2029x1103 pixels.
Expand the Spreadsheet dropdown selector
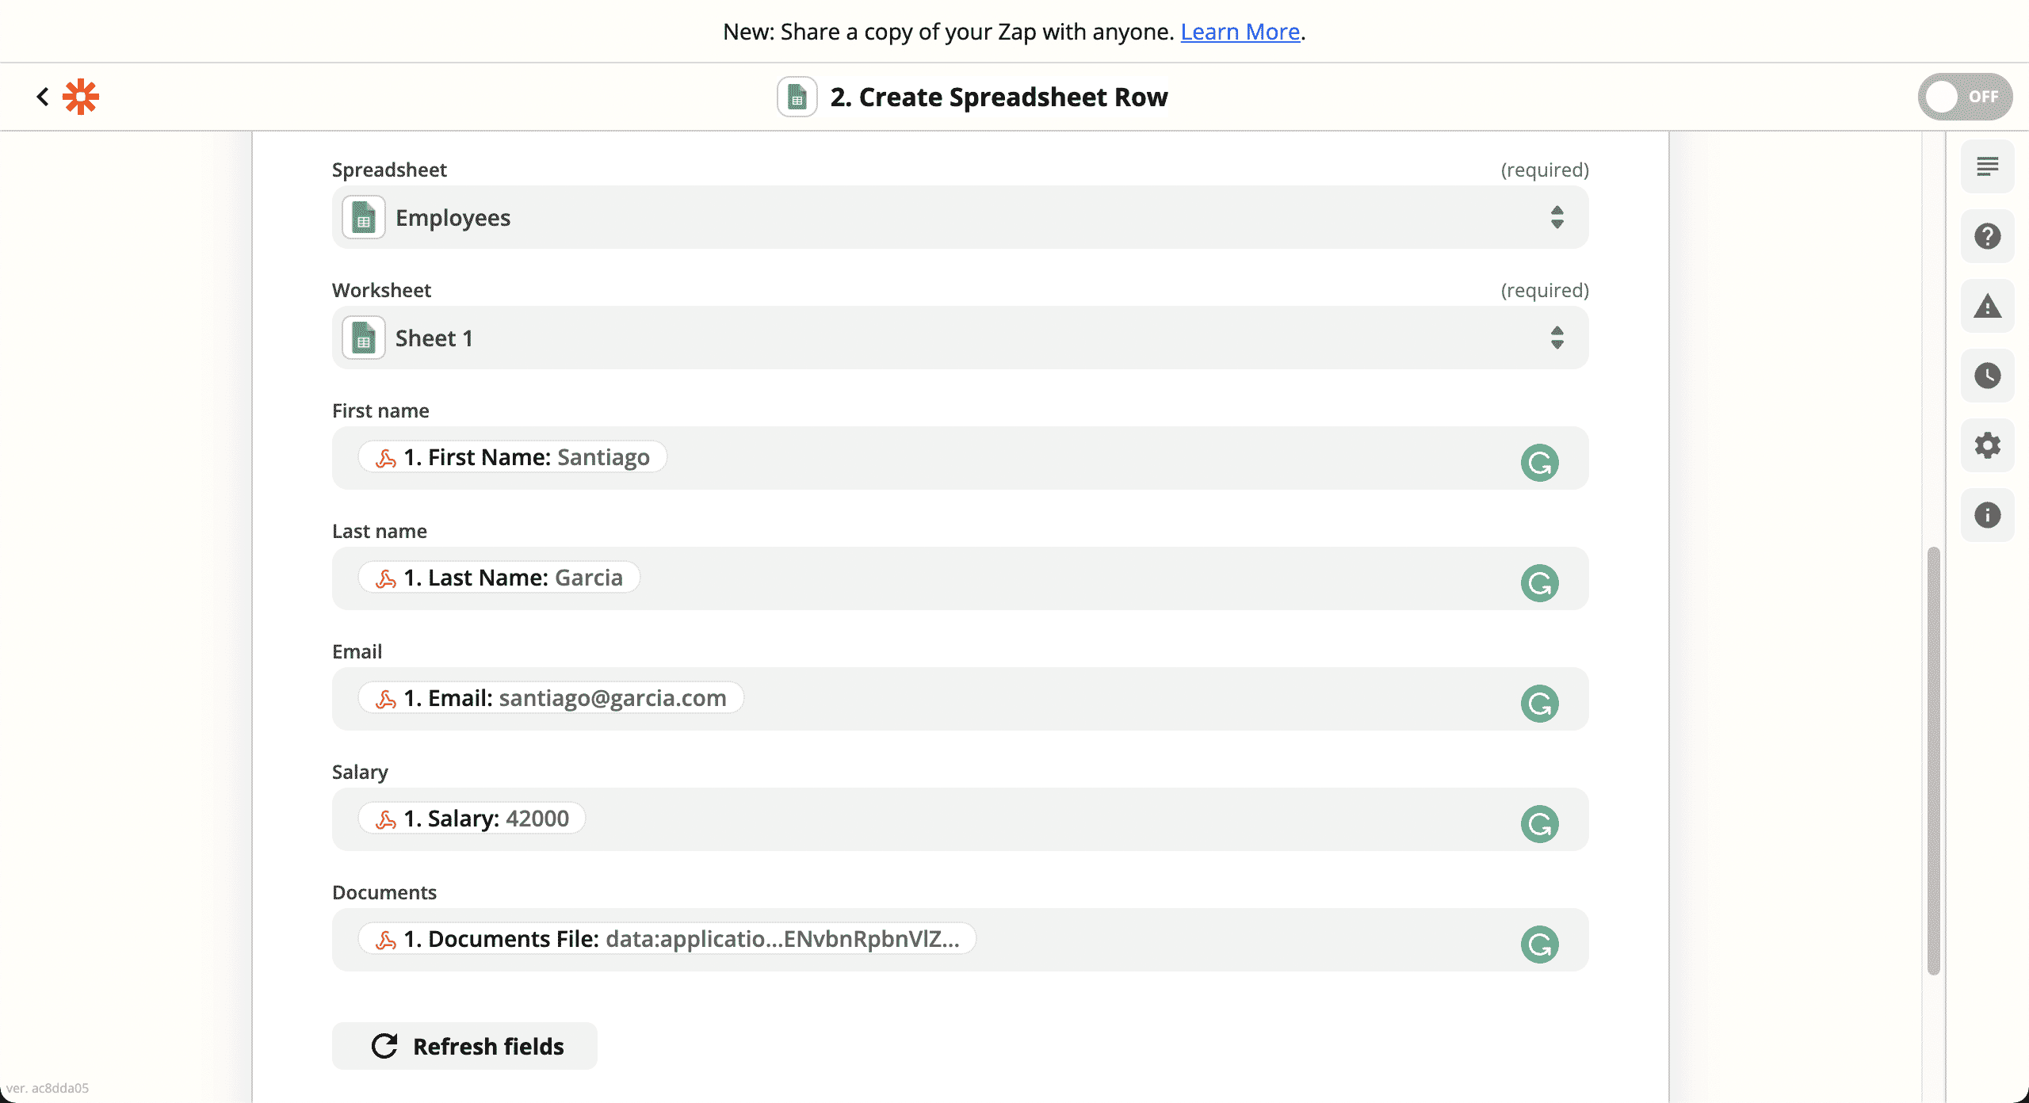pyautogui.click(x=1559, y=216)
